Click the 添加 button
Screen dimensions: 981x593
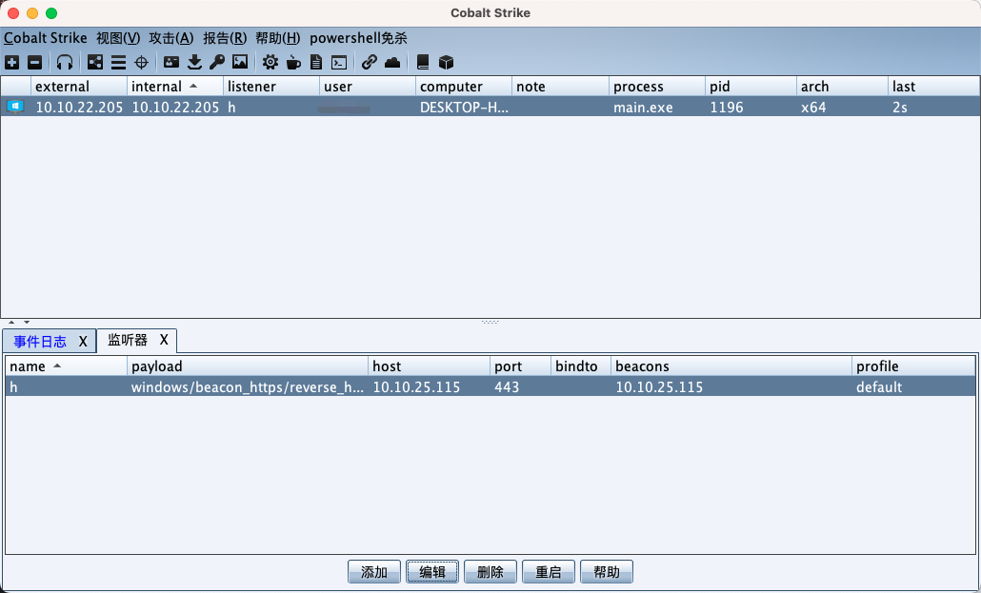[x=374, y=572]
